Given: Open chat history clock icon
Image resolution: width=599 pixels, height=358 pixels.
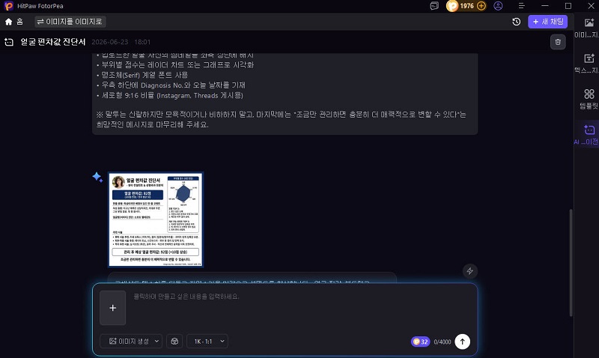Looking at the screenshot, I should point(516,22).
